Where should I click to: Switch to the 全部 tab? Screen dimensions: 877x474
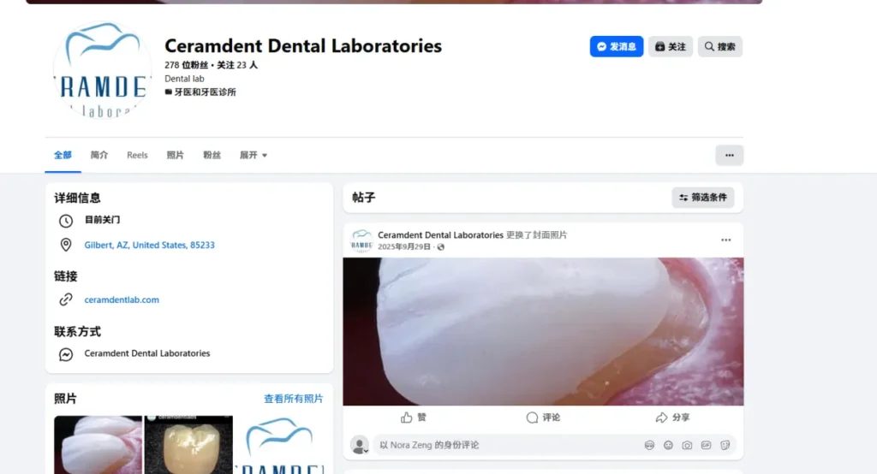tap(63, 155)
